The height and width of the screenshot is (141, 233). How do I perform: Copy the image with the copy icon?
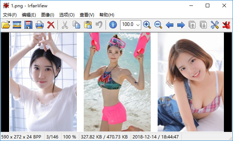[x=76, y=25]
